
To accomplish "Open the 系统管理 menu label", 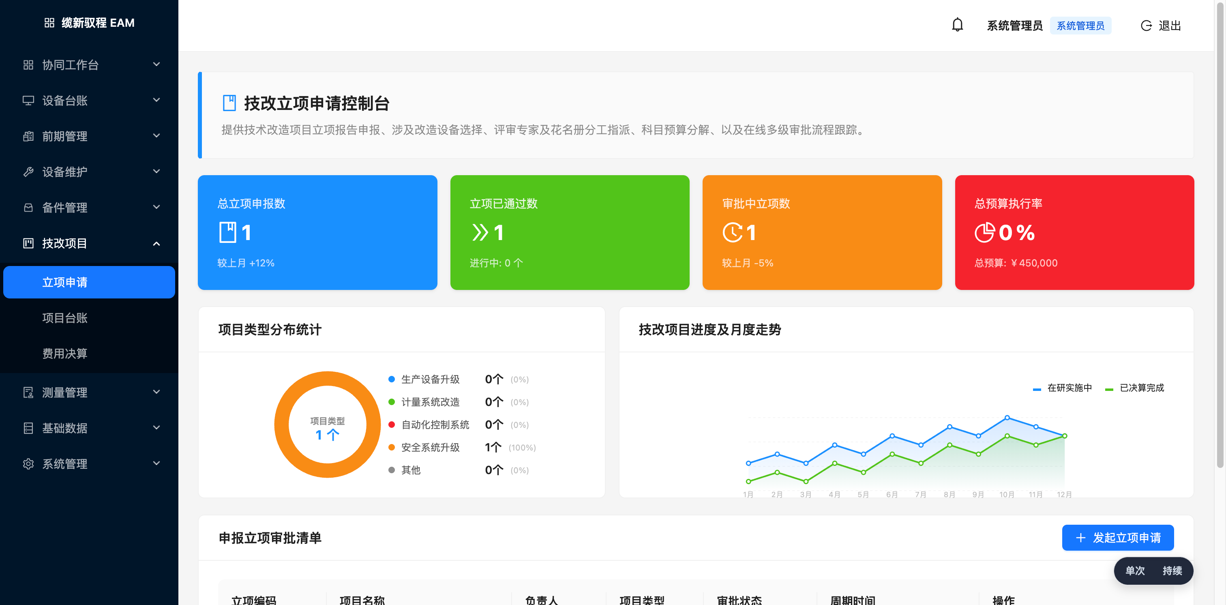I will click(x=65, y=463).
